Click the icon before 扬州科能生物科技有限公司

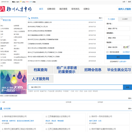(x=3, y=117)
